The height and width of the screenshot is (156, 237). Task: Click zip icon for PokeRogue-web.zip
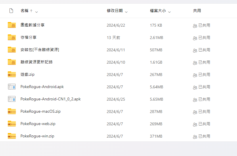tap(12, 124)
